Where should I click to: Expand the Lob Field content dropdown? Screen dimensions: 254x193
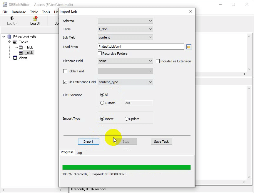tap(125, 37)
